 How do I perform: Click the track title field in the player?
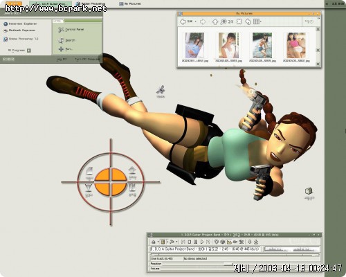205,249
